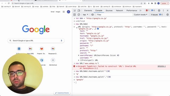The height and width of the screenshot is (96, 170).
Task: Open console settings gear
Action: [x=168, y=15]
